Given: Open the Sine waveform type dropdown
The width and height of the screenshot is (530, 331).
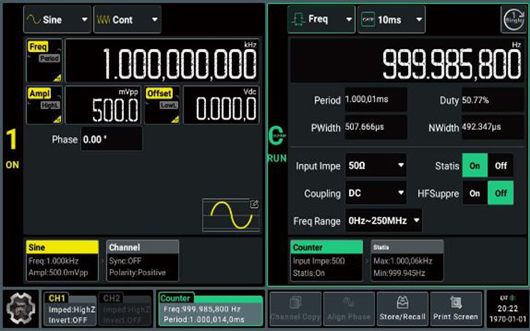Looking at the screenshot, I should tap(56, 20).
